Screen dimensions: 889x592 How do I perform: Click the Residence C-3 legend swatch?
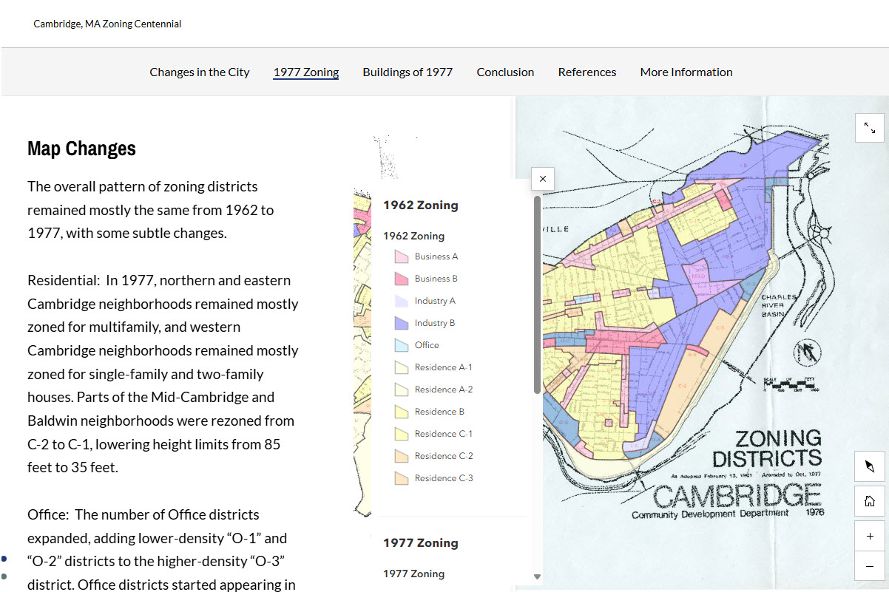pos(402,479)
